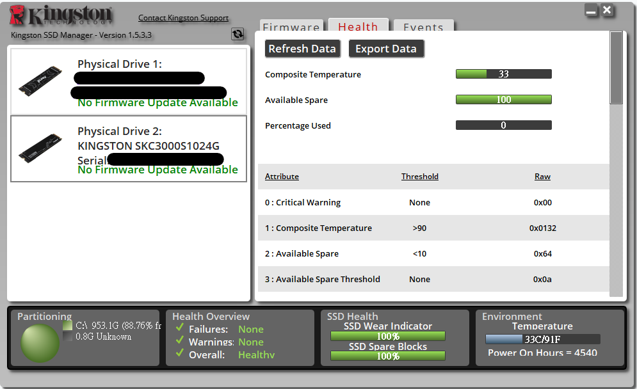This screenshot has width=637, height=389.
Task: Click the raw value 0x0a
Action: pos(543,280)
